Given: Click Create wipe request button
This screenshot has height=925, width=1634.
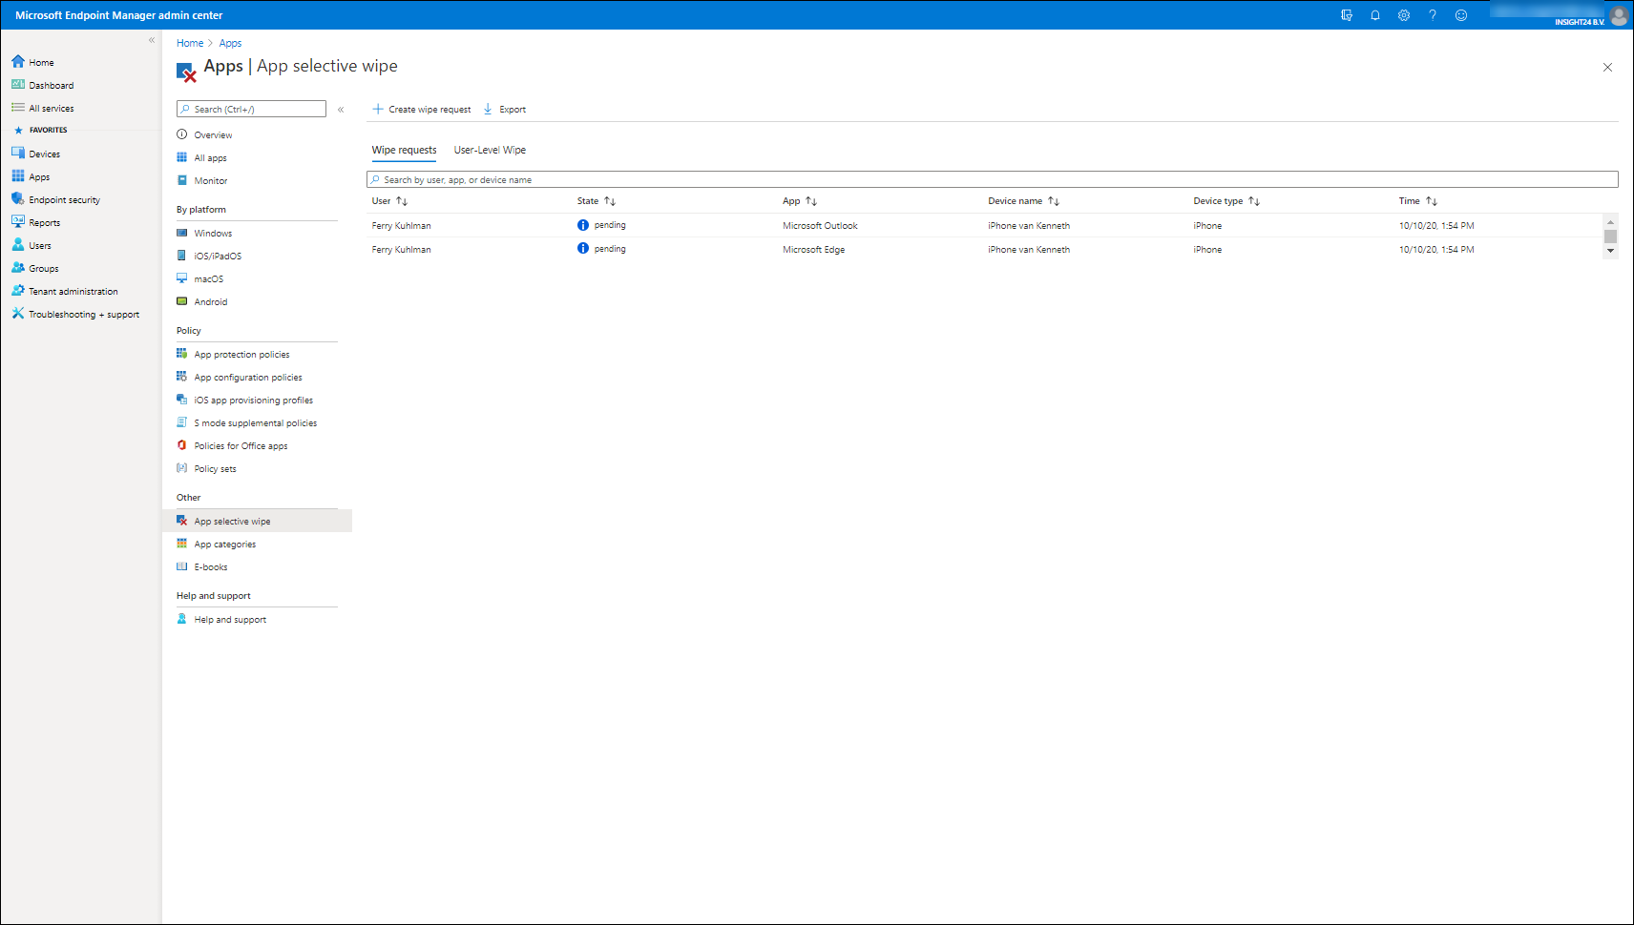Looking at the screenshot, I should coord(422,109).
